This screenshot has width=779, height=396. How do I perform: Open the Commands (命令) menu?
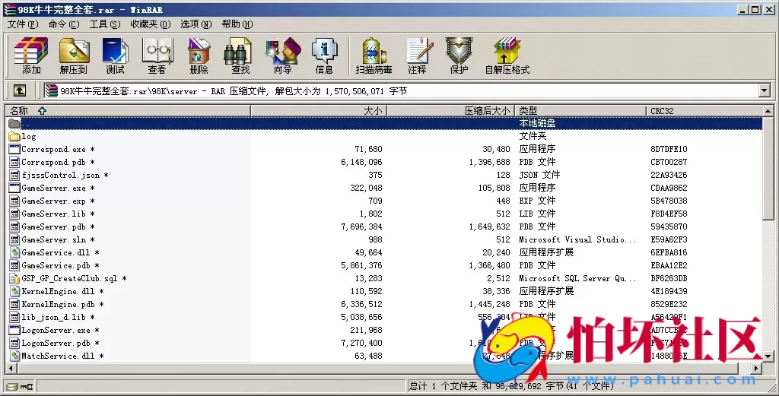[x=64, y=24]
